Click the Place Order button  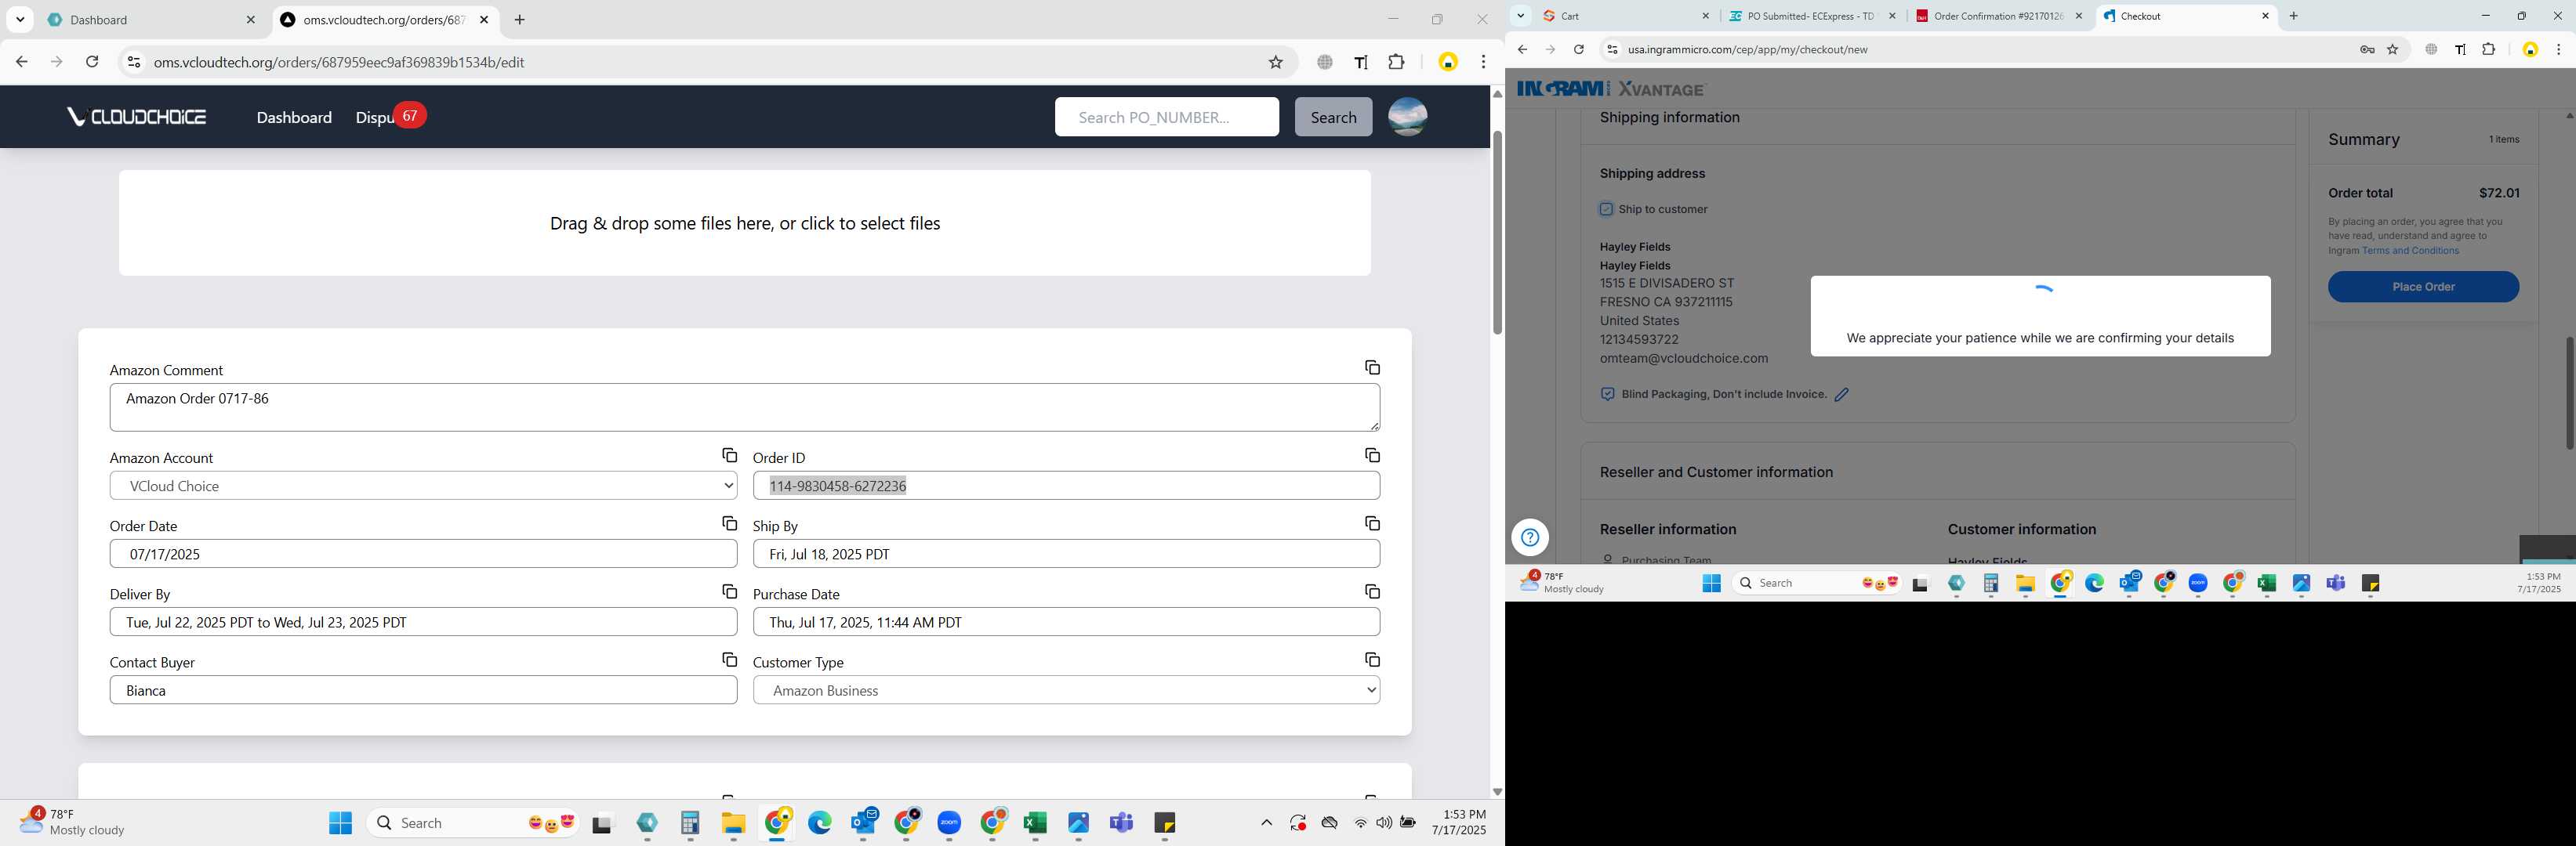point(2423,287)
